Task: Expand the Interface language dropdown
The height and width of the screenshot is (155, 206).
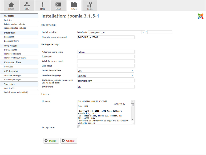Action: click(132, 76)
